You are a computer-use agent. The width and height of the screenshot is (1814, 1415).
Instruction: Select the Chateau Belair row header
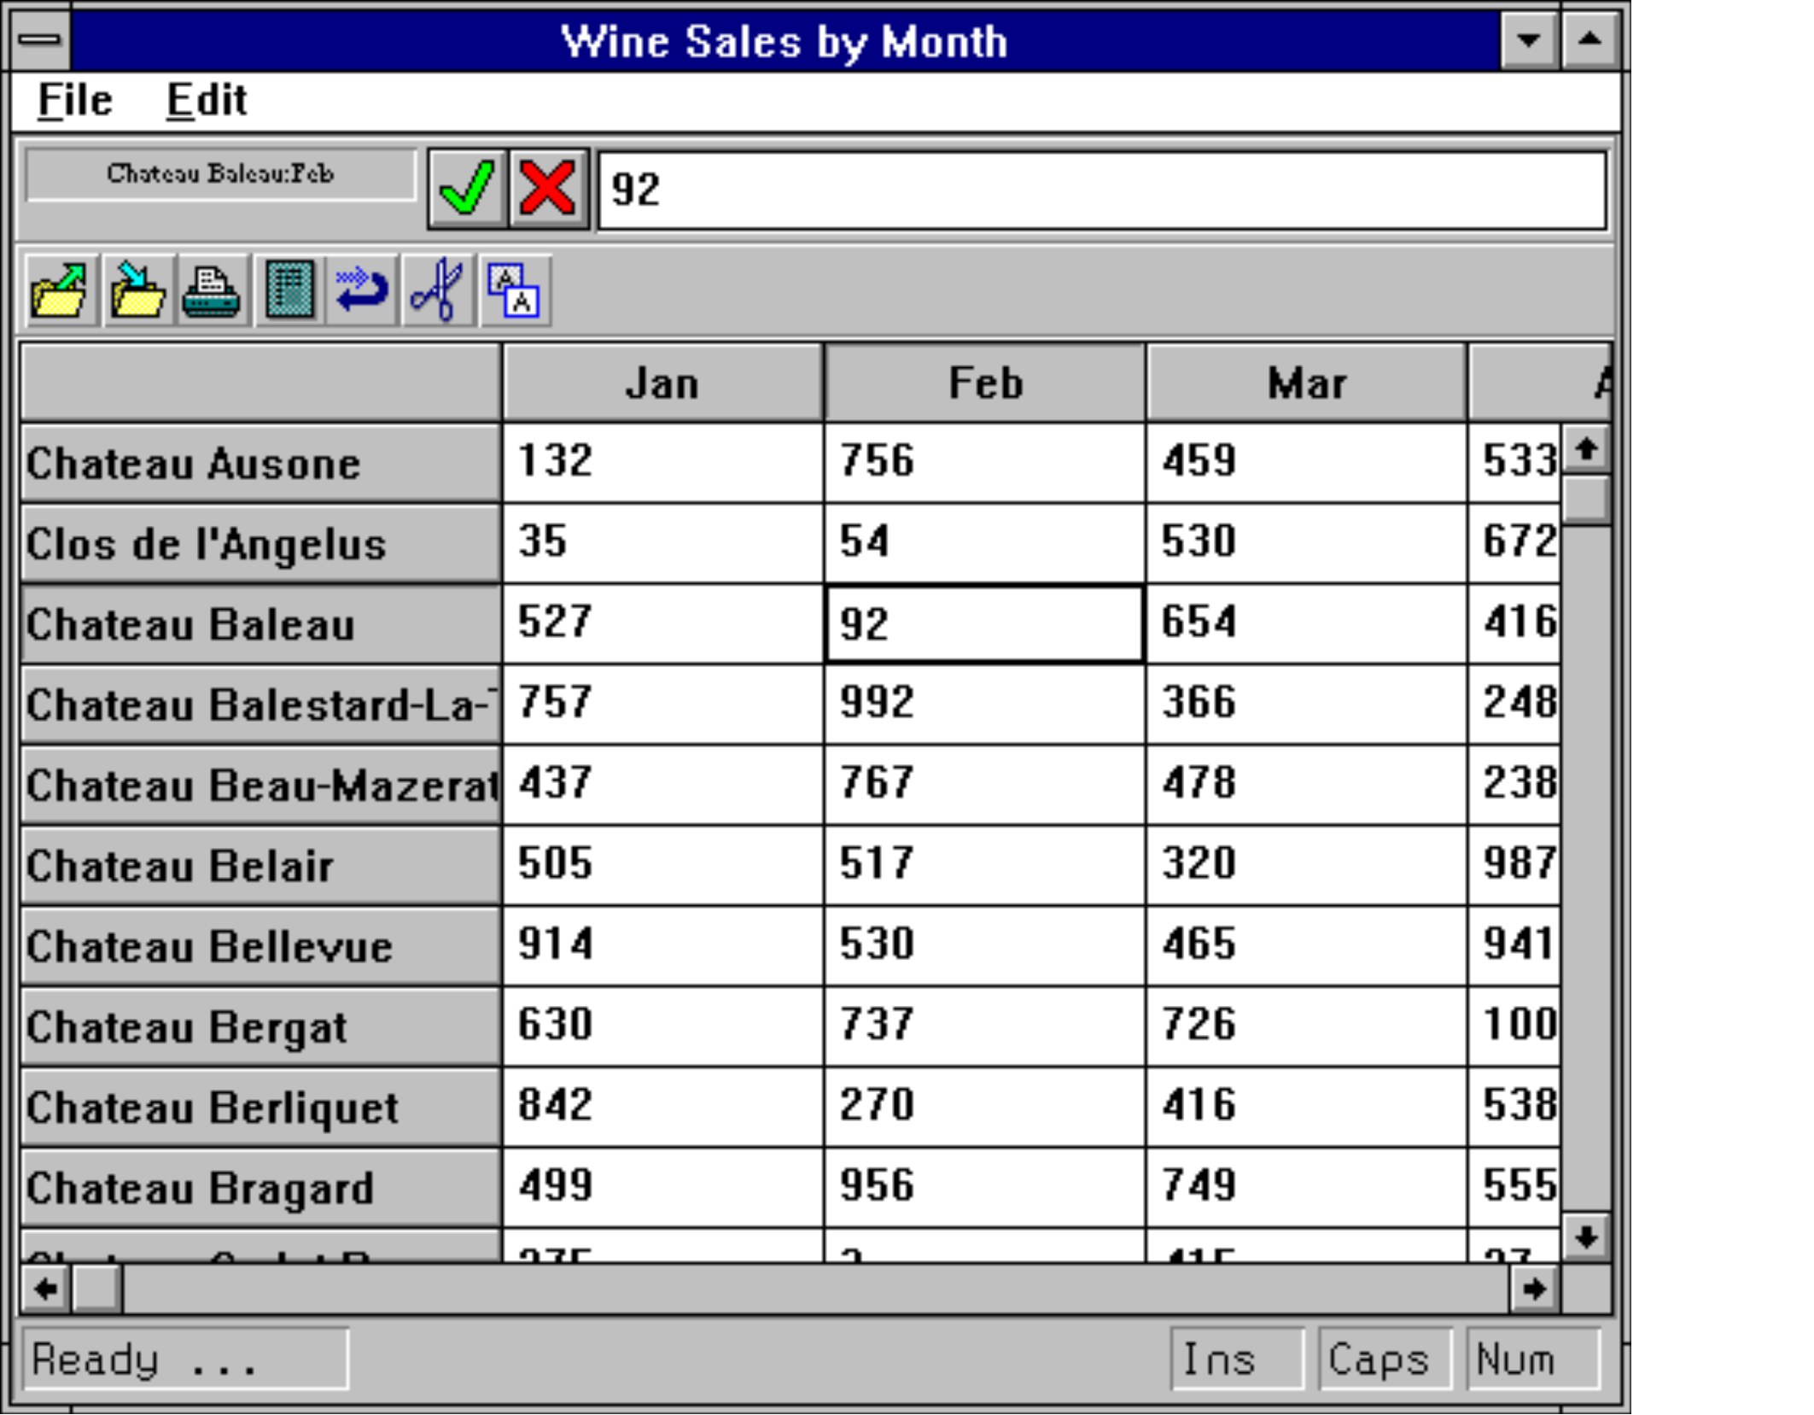click(260, 865)
